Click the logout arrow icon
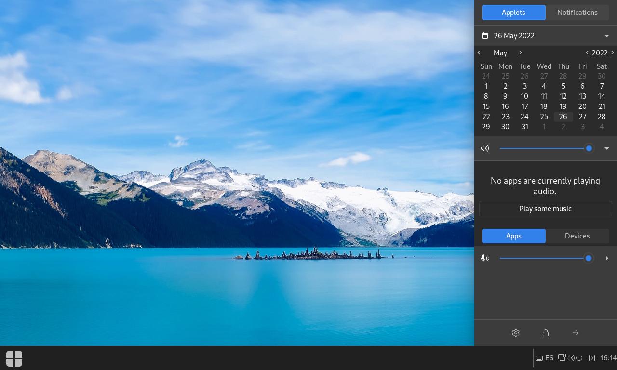The image size is (617, 370). pos(576,333)
